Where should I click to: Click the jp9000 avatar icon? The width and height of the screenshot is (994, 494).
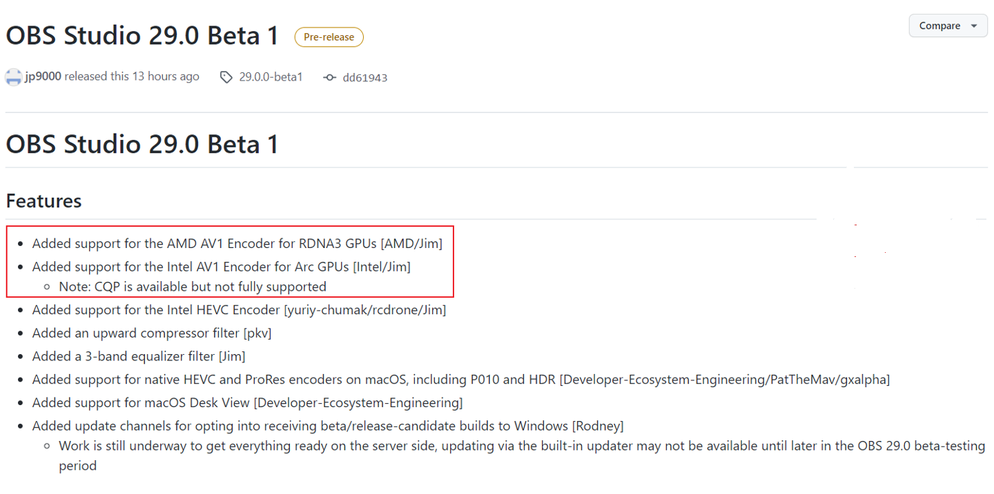tap(14, 77)
